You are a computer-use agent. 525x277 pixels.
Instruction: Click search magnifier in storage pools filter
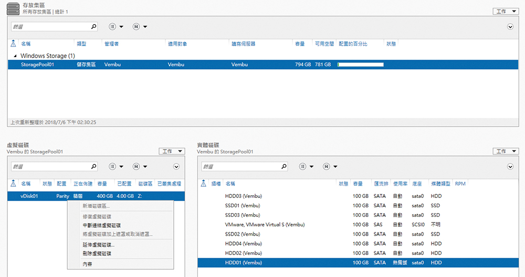(94, 26)
